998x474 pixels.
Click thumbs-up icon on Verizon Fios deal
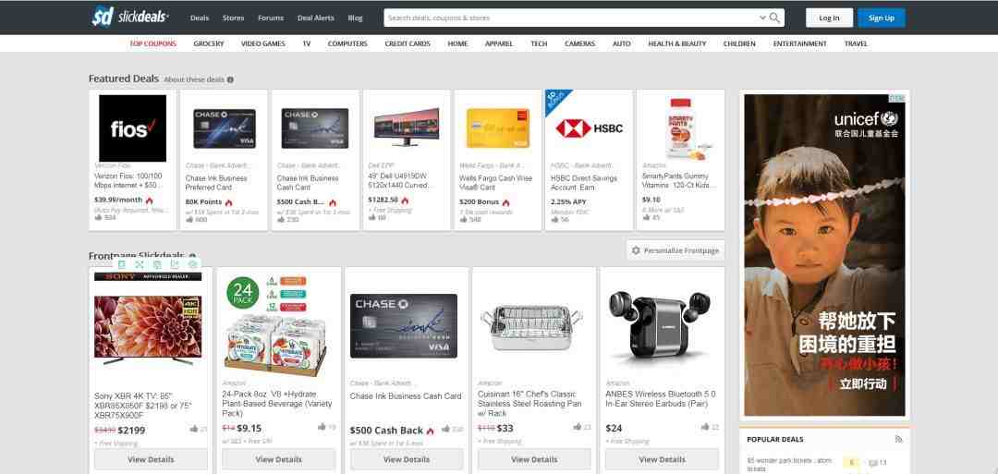(99, 218)
